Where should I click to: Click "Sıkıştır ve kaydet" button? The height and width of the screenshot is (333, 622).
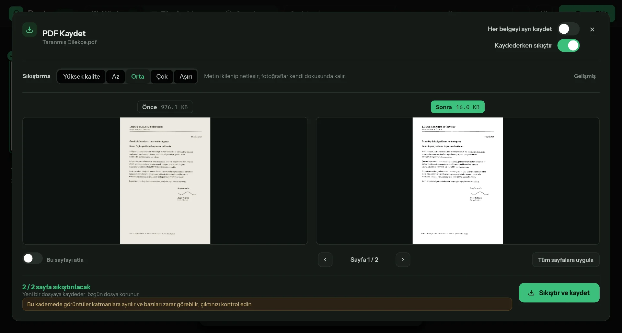559,293
